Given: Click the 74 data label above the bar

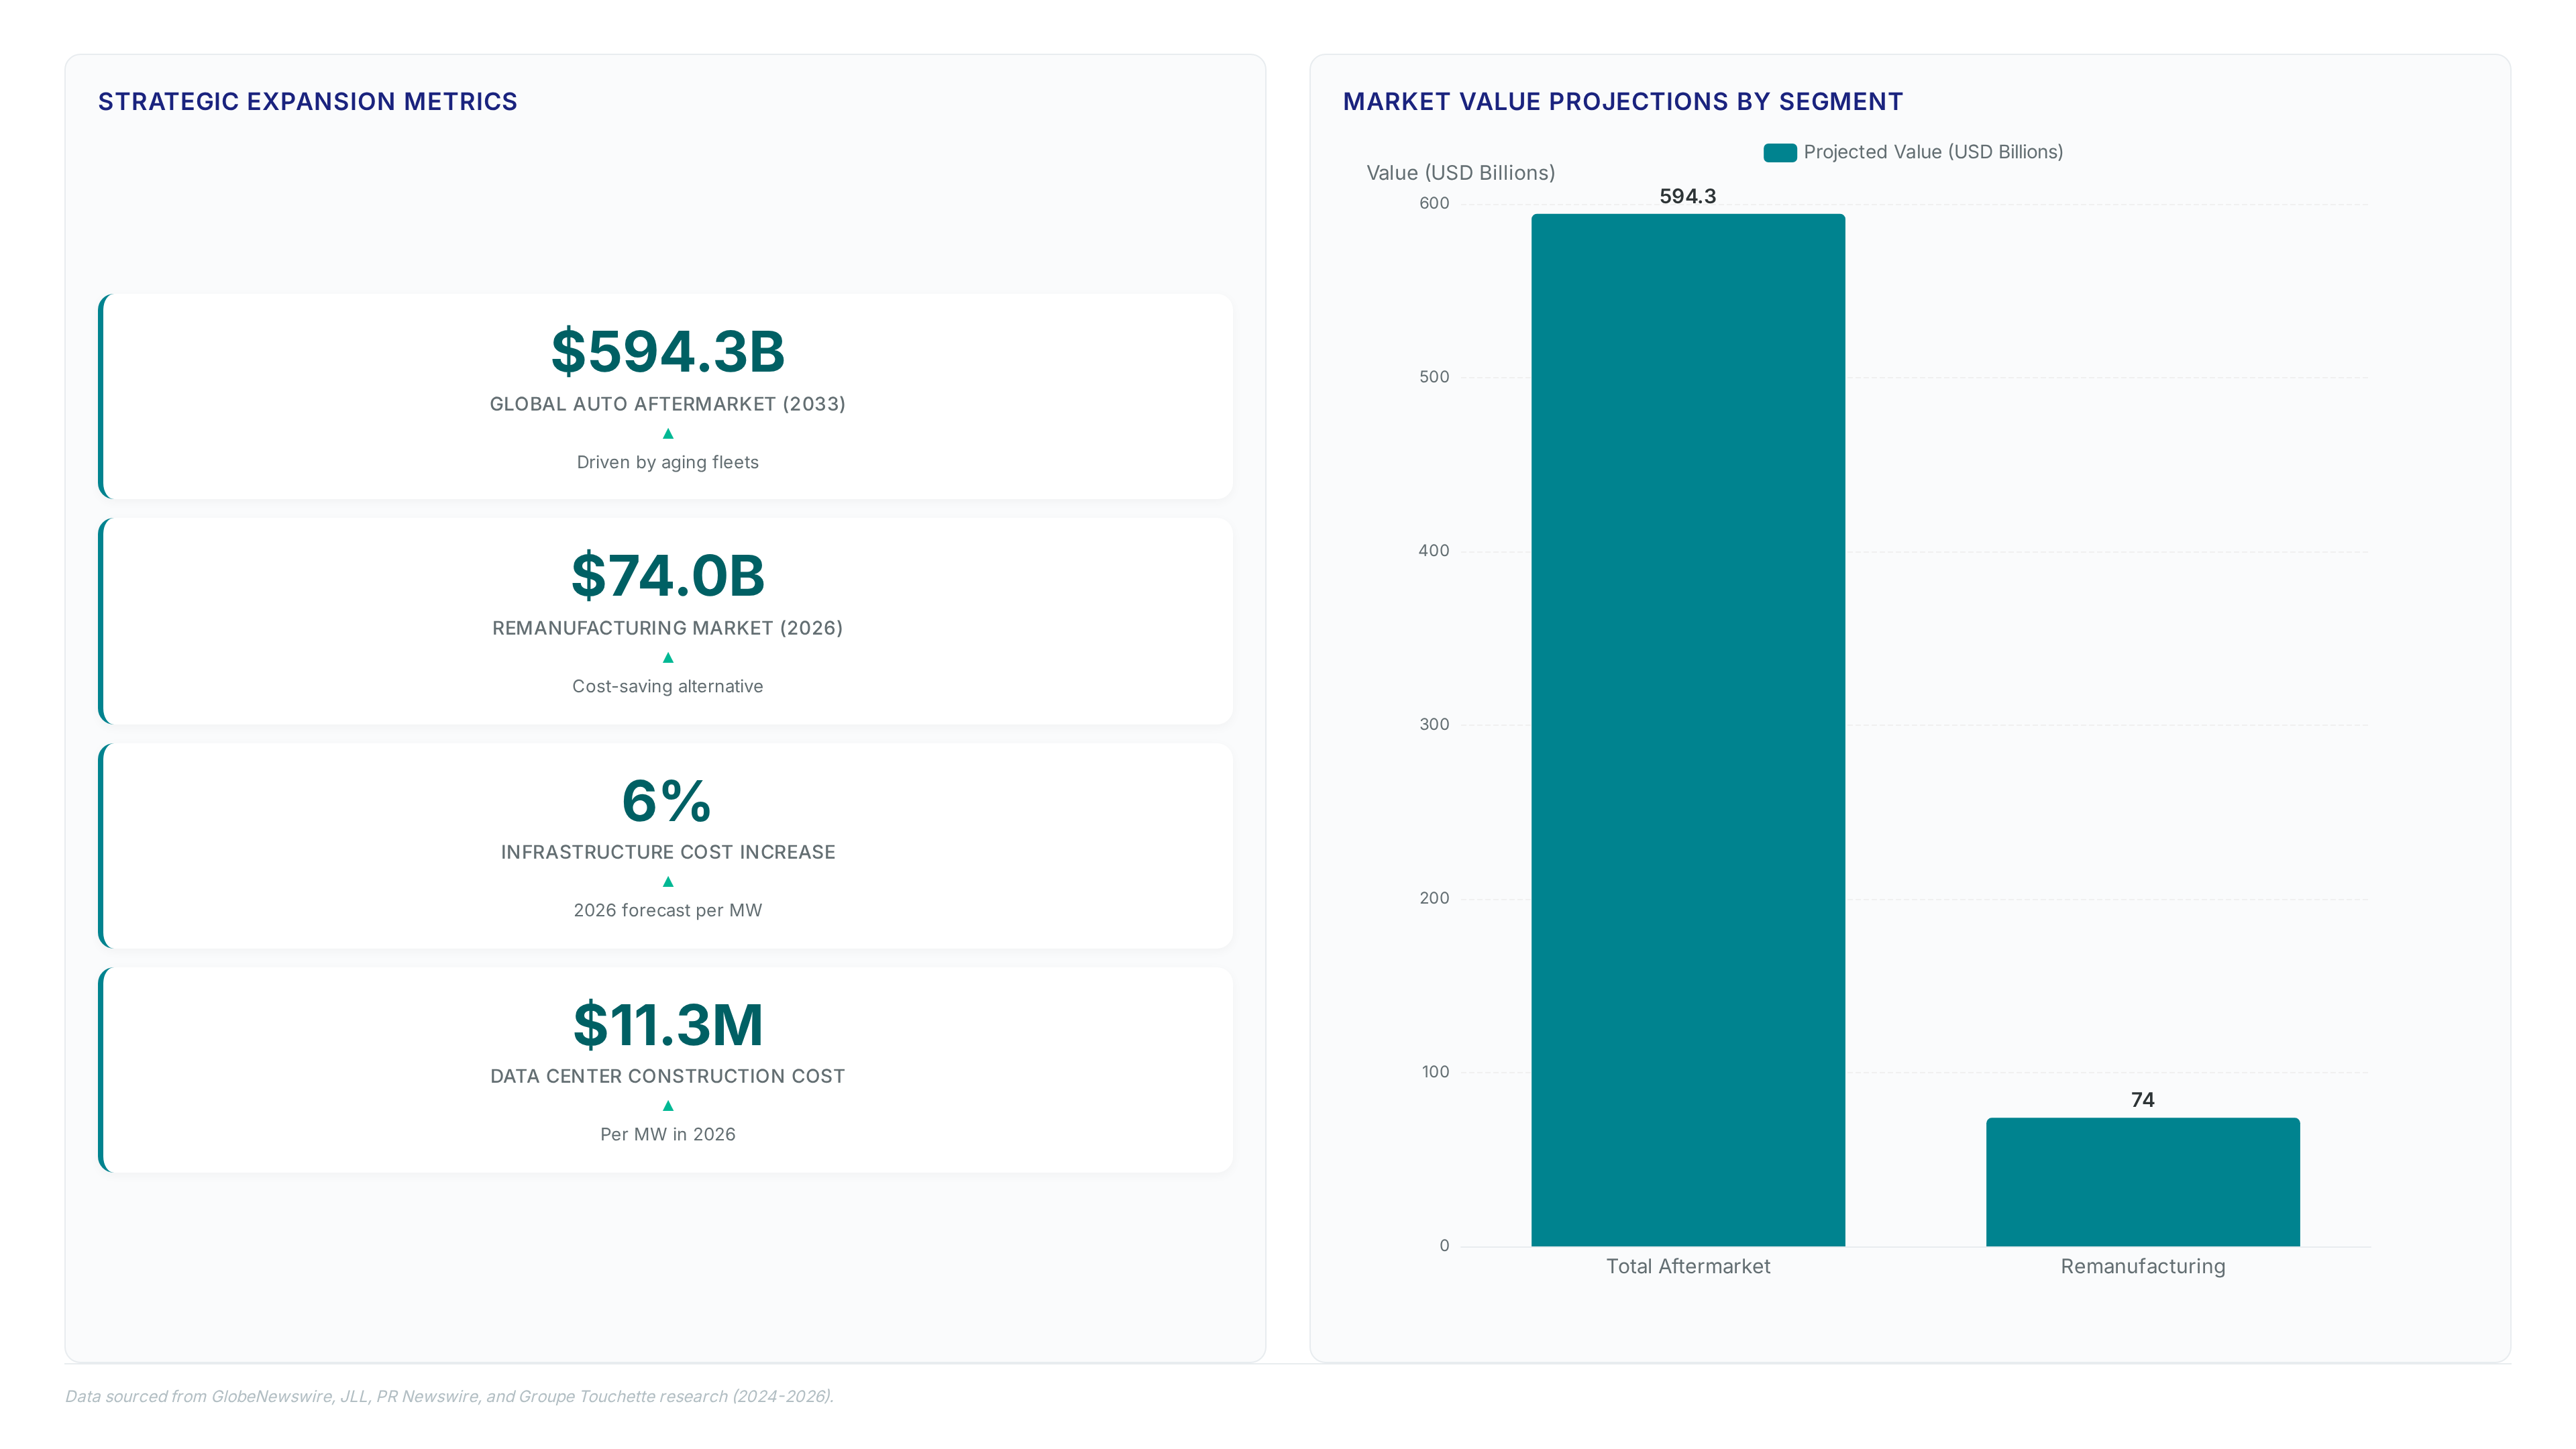Looking at the screenshot, I should pos(2143,1100).
